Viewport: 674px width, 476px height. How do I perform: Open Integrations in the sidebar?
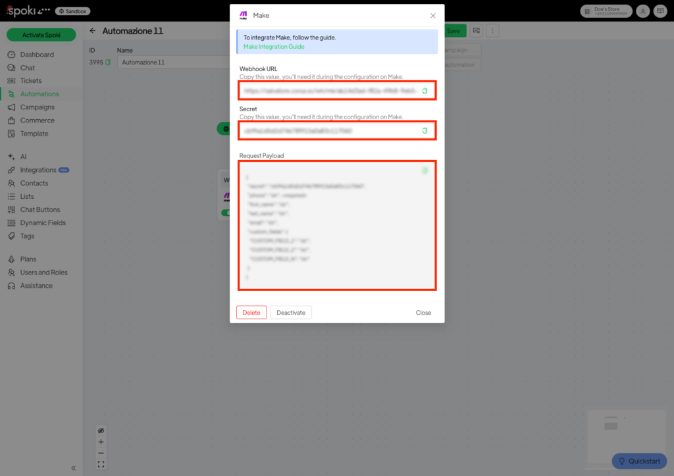point(38,170)
